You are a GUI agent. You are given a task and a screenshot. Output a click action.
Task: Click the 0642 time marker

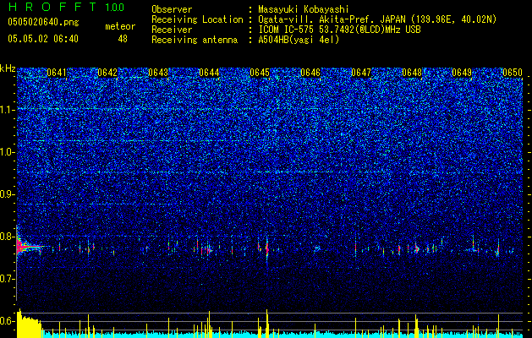pyautogui.click(x=107, y=73)
